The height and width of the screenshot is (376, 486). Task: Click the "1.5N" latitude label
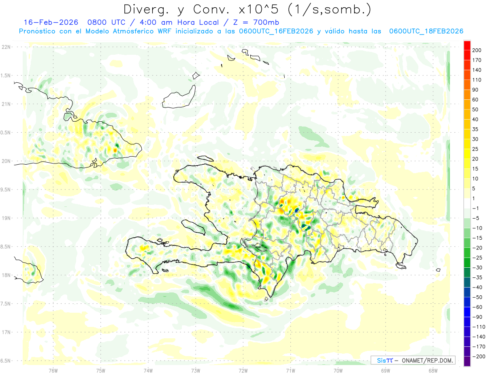point(6,75)
